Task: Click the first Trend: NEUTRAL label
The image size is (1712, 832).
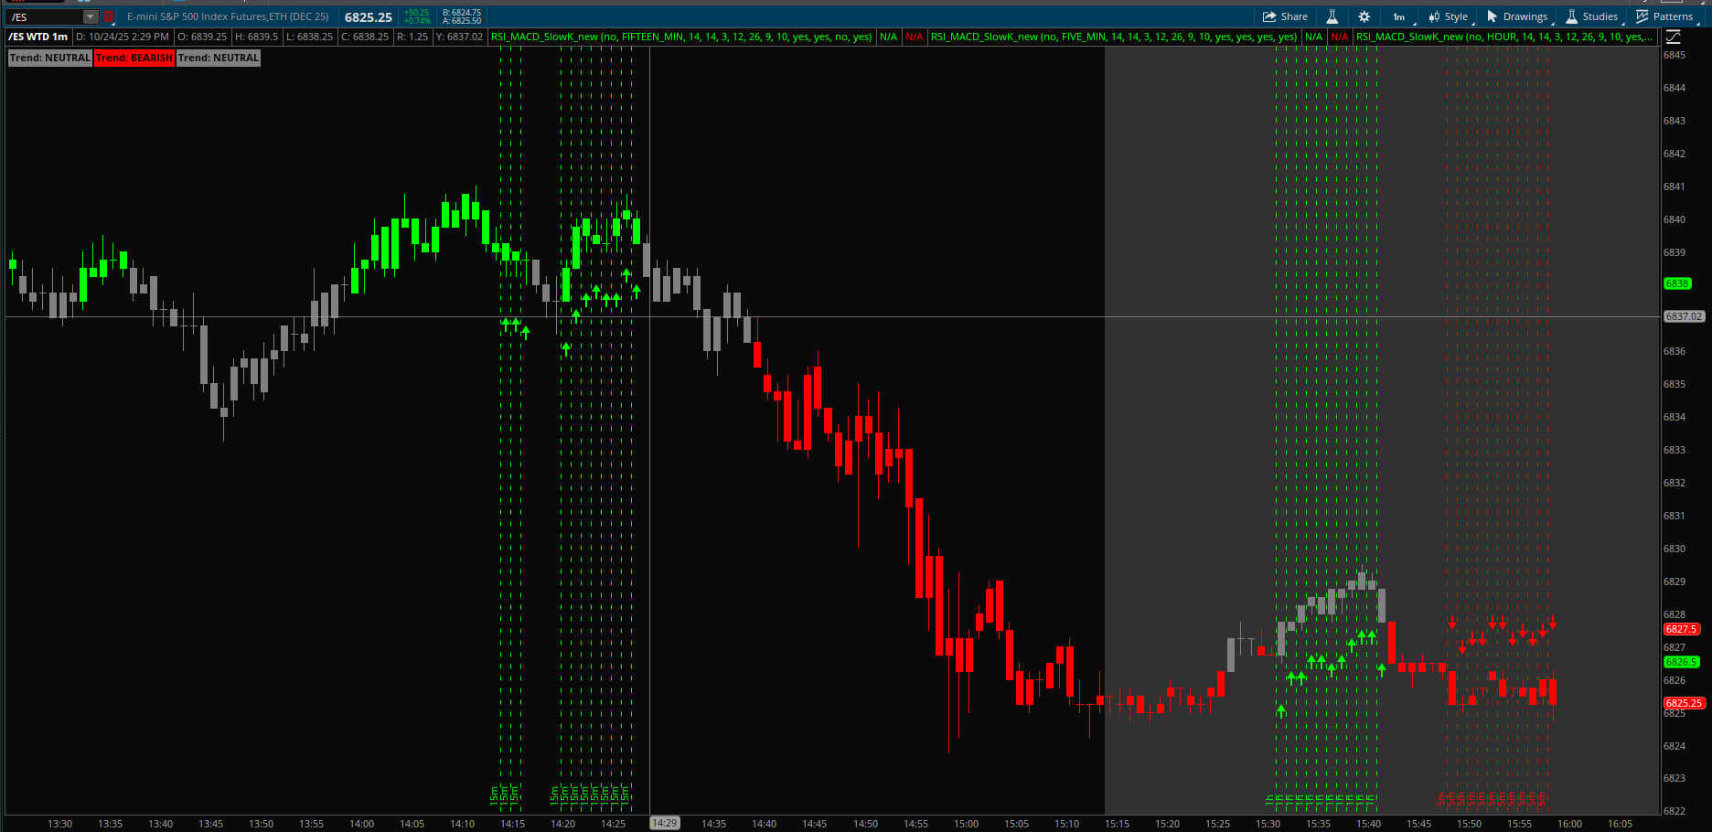Action: [49, 58]
